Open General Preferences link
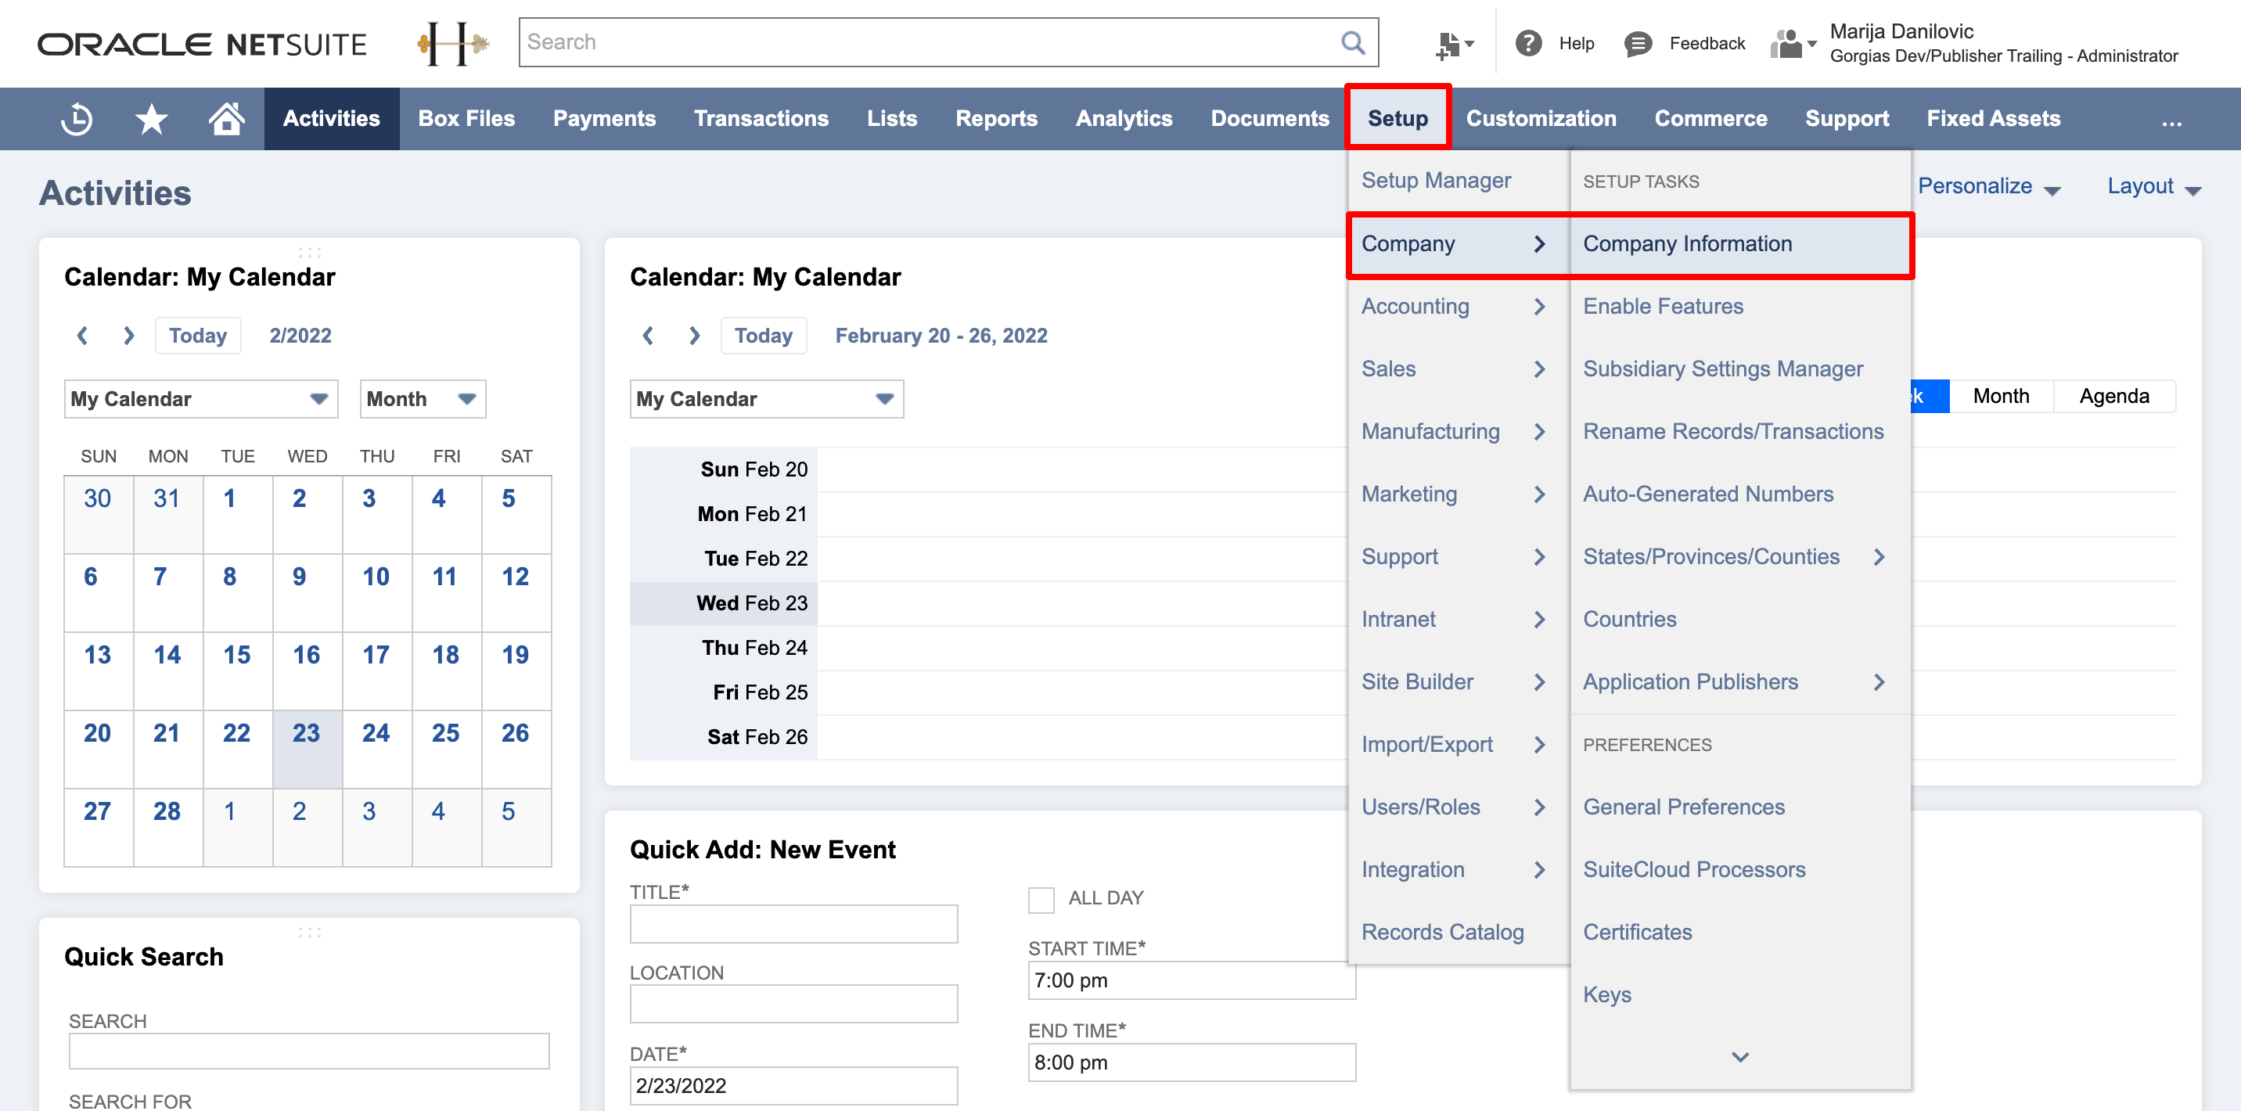The image size is (2241, 1111). click(x=1683, y=807)
